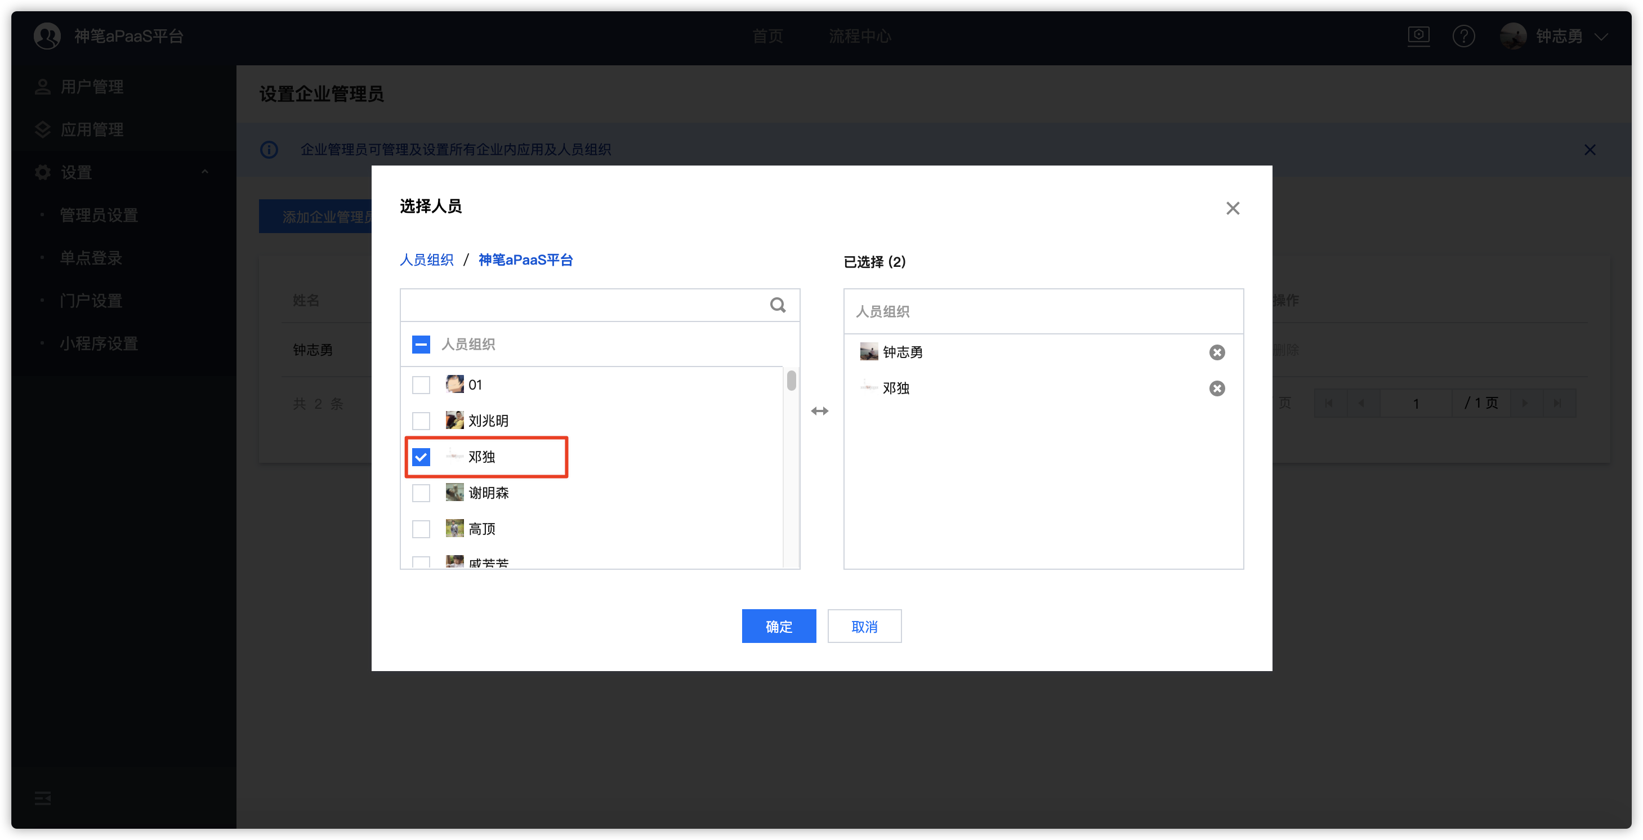Go to the first page in pagination

coord(1329,403)
